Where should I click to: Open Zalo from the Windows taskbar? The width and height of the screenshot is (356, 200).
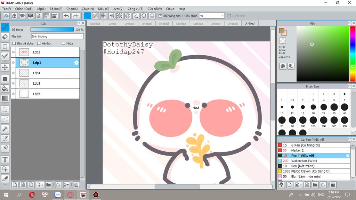tap(58, 195)
